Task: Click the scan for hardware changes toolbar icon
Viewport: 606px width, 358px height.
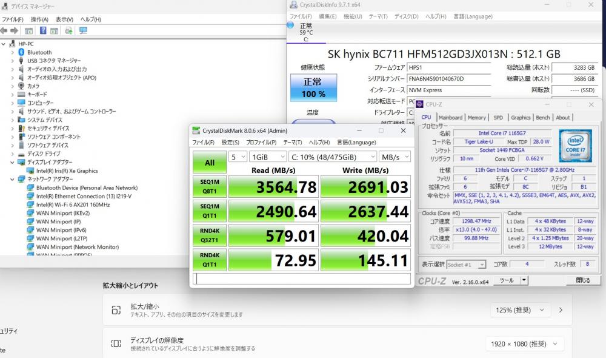Action: 83,30
